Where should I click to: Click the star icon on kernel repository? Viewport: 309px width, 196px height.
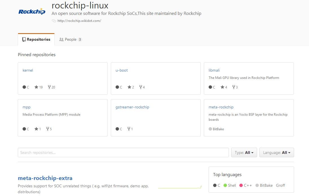point(36,87)
